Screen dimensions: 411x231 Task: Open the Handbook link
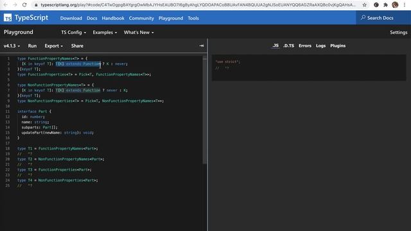tap(113, 18)
